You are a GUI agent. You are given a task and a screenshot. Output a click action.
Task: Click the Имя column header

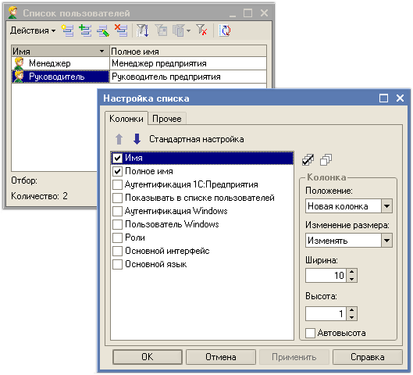(60, 51)
